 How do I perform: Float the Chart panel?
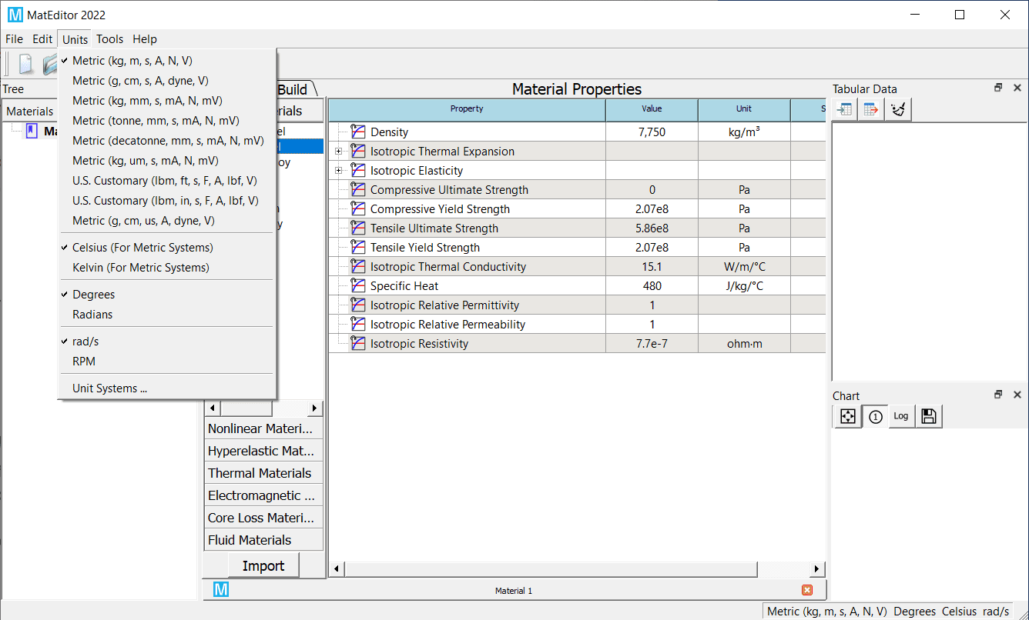(x=998, y=395)
